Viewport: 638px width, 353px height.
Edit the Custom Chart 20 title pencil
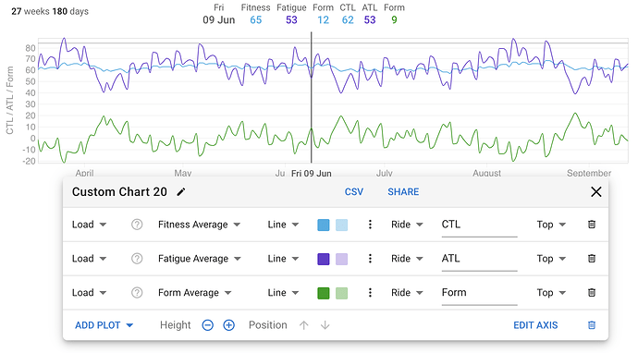[181, 192]
